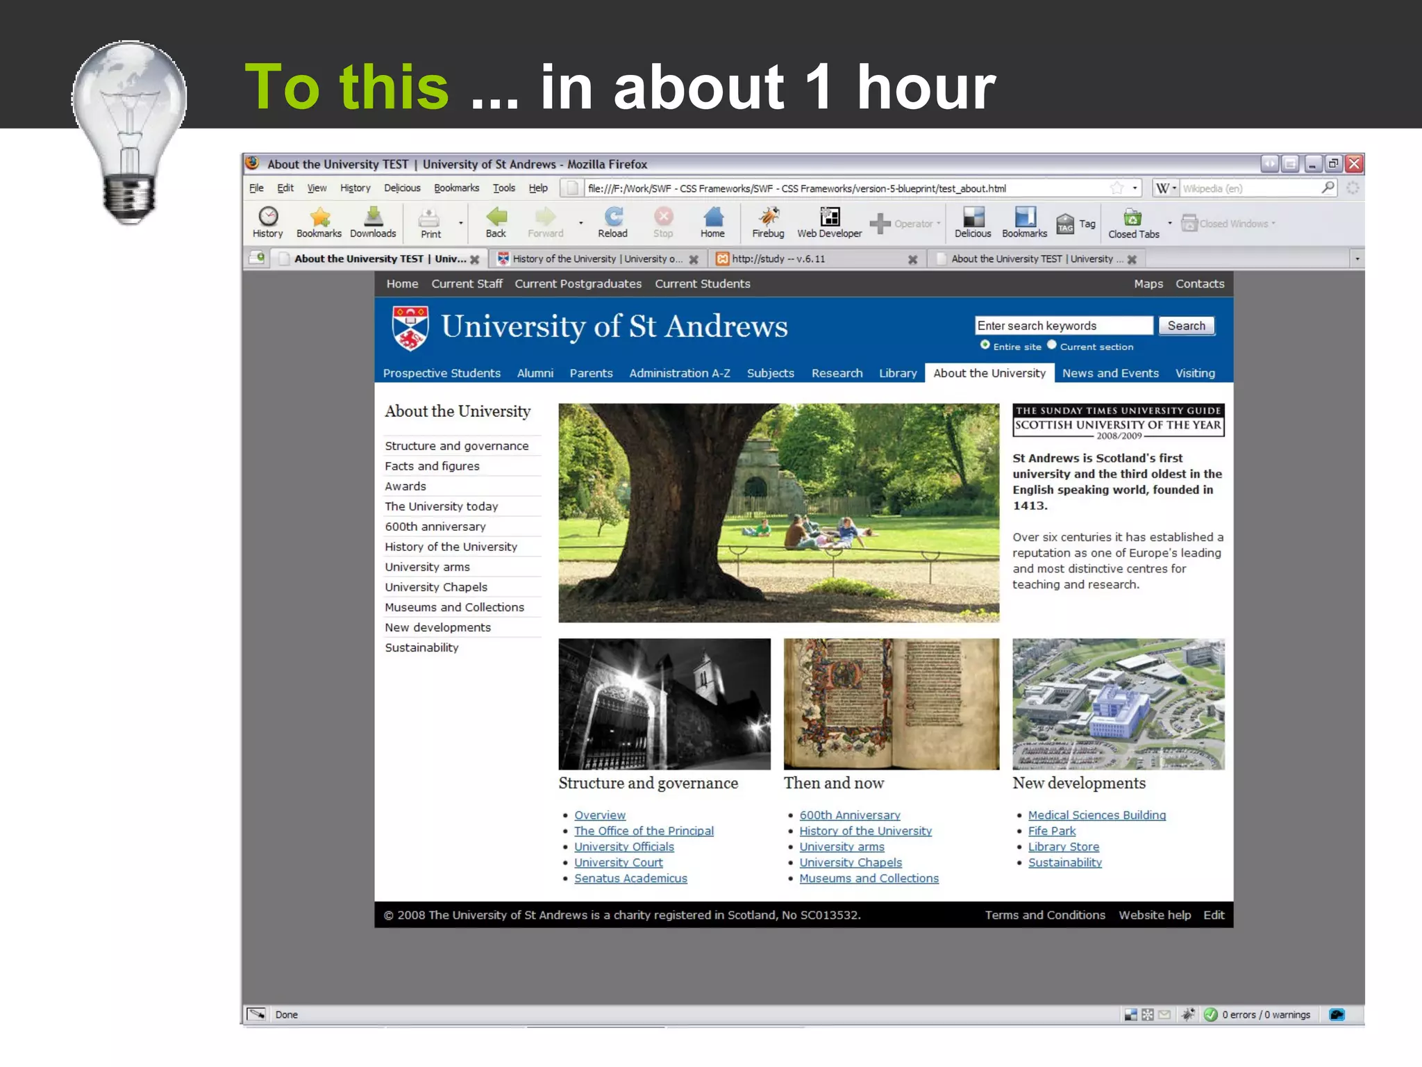Open the Terms and Conditions footer link

point(1044,915)
